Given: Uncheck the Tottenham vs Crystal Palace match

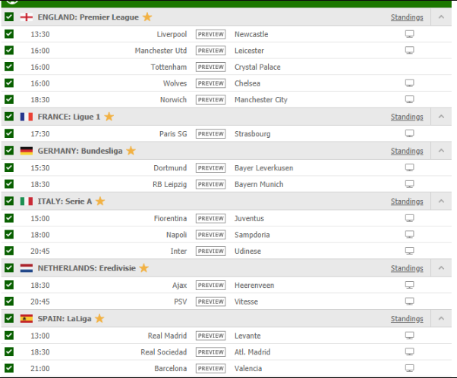Looking at the screenshot, I should [x=9, y=67].
